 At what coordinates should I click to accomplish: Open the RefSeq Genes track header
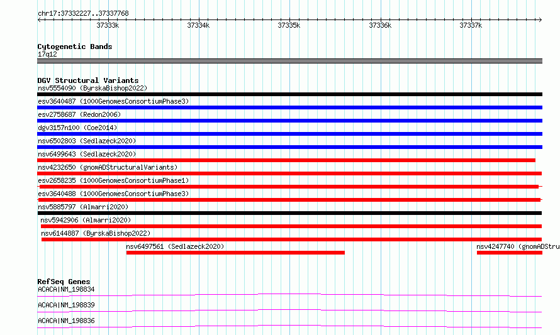pyautogui.click(x=64, y=282)
